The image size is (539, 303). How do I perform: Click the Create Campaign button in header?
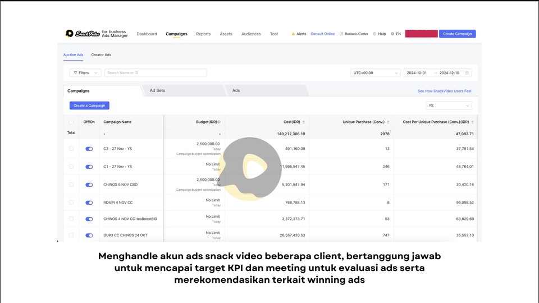(457, 34)
